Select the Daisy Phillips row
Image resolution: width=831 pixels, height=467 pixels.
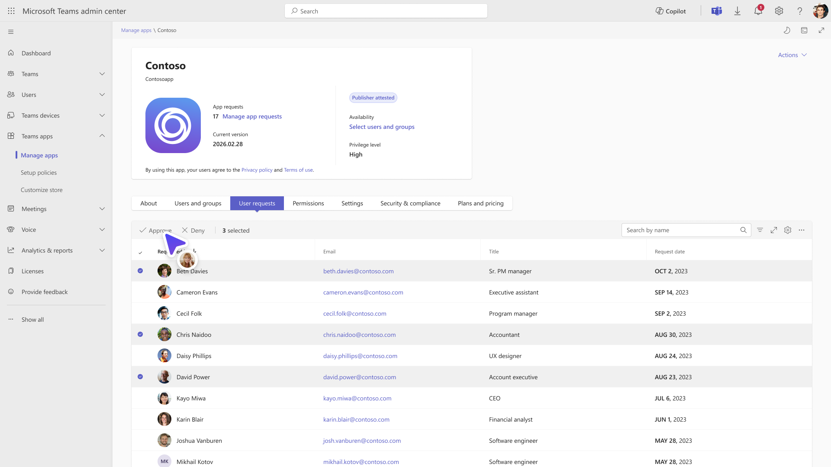[472, 356]
